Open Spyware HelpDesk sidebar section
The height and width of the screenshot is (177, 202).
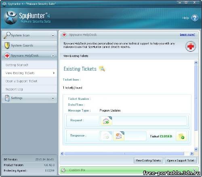(x=29, y=56)
